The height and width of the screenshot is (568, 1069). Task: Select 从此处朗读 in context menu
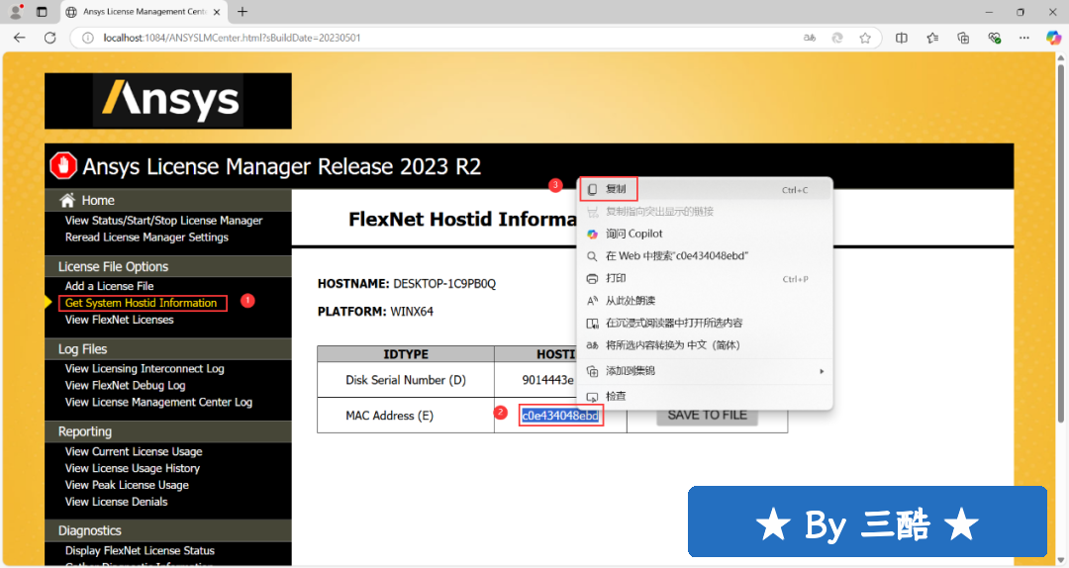coord(705,301)
